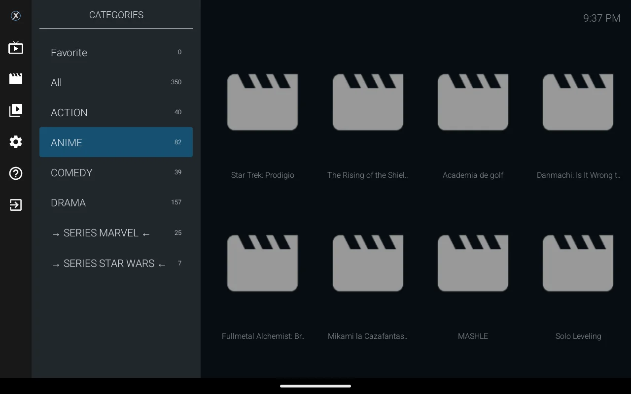Image resolution: width=631 pixels, height=394 pixels.
Task: Click the 'Mikami la Cazafantas..' title text
Action: point(368,336)
